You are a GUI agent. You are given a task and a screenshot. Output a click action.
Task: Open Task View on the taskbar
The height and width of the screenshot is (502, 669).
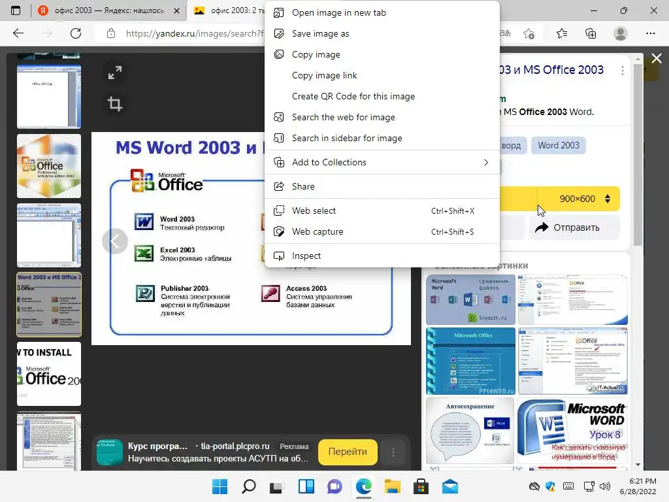(x=277, y=486)
